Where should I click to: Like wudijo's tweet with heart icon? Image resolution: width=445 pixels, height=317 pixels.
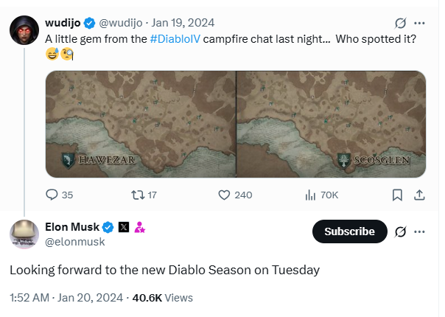tap(225, 195)
